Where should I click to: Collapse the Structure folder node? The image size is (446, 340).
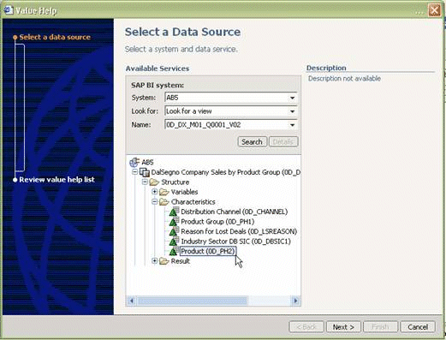tap(145, 182)
